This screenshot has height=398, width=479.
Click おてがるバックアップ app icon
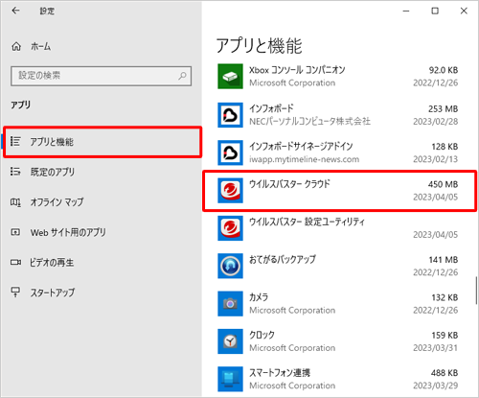[x=230, y=266]
